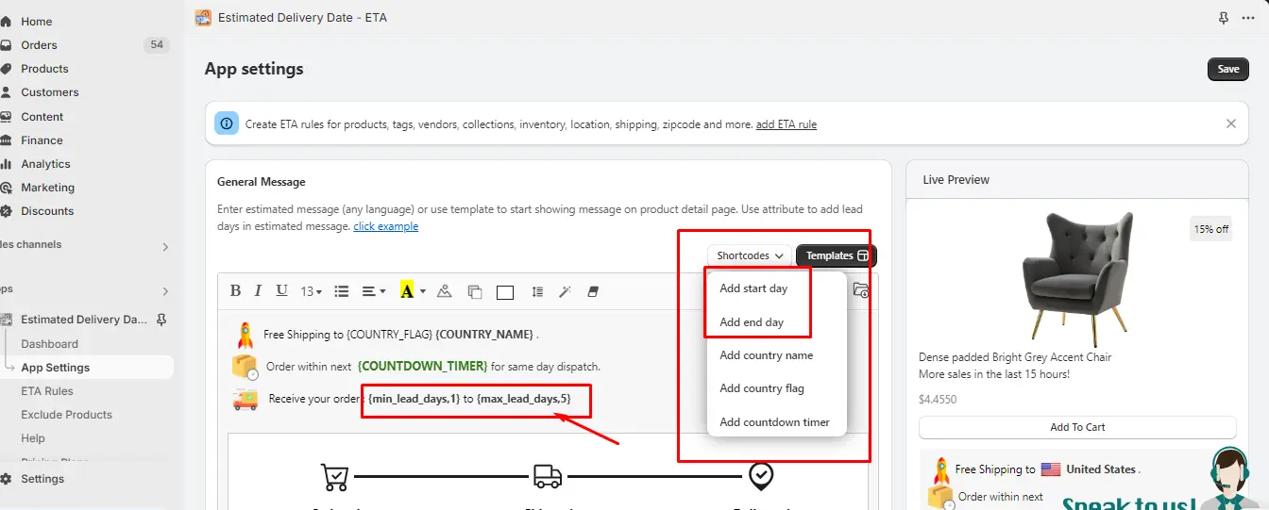Viewport: 1269px width, 510px height.
Task: Click the eraser clear formatting icon
Action: [x=593, y=291]
